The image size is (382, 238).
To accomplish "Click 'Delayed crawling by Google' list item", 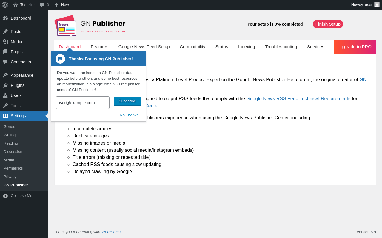I will [x=102, y=172].
